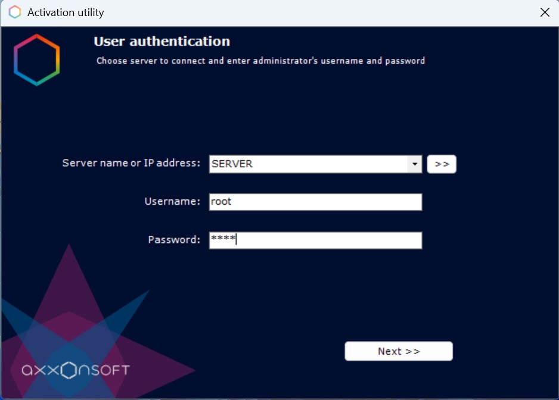
Task: Focus the Username field containing root
Action: tap(315, 202)
